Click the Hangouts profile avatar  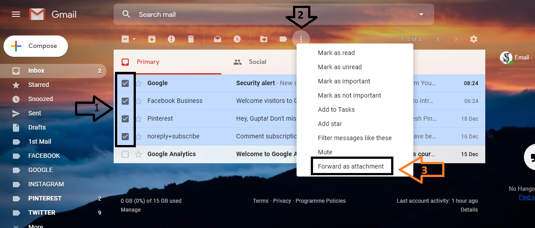coord(506,58)
